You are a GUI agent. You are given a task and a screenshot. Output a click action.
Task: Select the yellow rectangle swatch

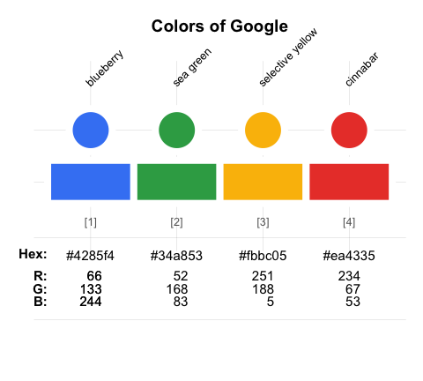coord(263,182)
